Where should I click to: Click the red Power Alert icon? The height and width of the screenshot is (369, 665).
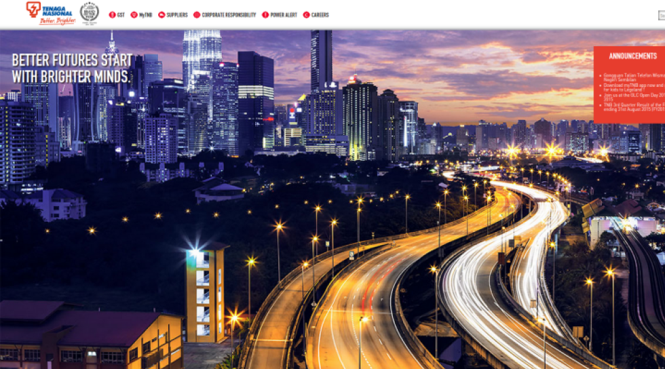click(265, 15)
